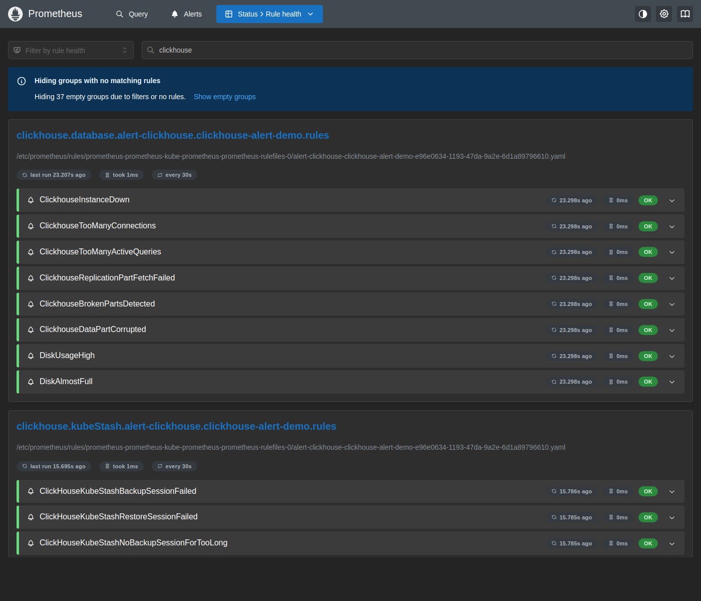
Task: Expand the DiskUsageHigh rule chevron
Action: (x=672, y=356)
